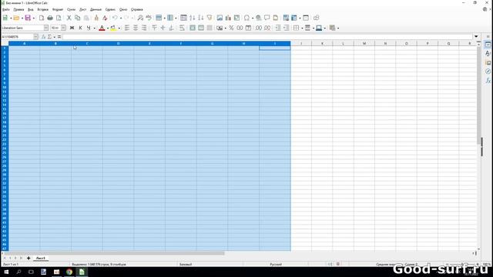Click the Insert Image icon
The width and height of the screenshot is (493, 277).
coord(220,18)
